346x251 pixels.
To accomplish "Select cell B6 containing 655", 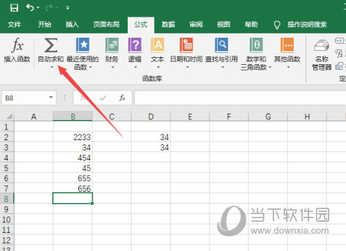I will coord(73,178).
